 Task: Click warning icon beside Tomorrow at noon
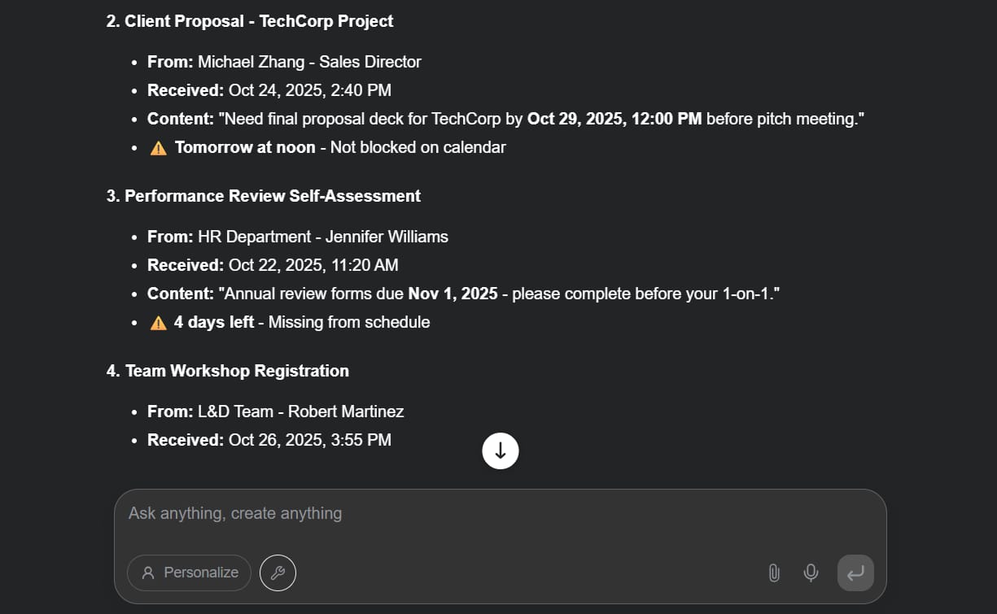point(159,148)
